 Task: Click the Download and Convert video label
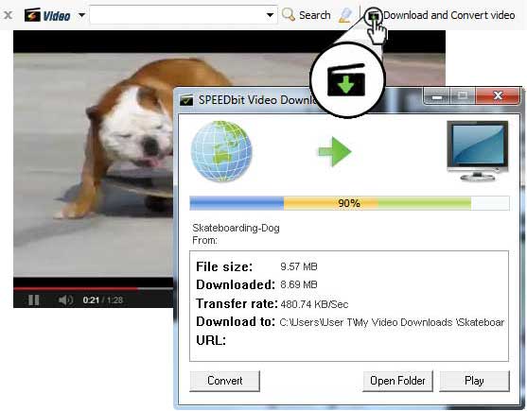tap(449, 15)
